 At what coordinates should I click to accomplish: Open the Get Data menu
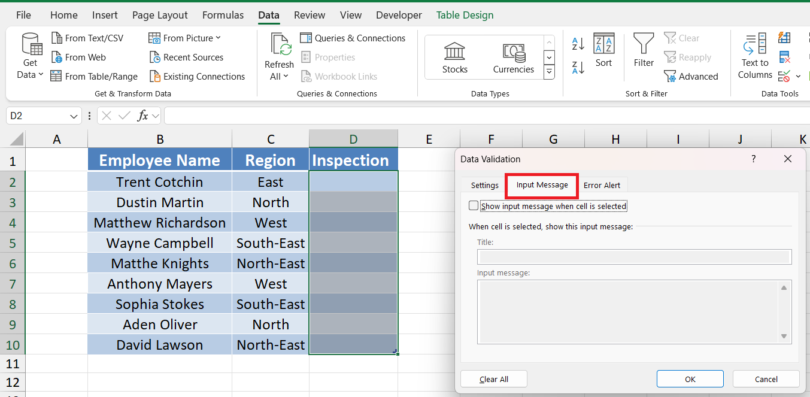[x=30, y=57]
